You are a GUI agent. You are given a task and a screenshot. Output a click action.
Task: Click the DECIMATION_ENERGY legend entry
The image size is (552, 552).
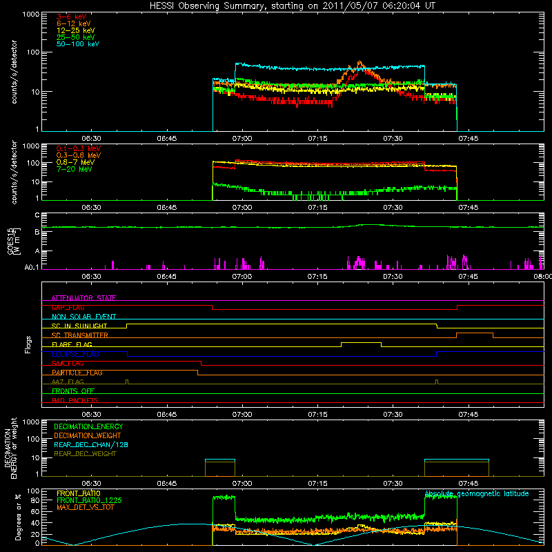pos(88,426)
